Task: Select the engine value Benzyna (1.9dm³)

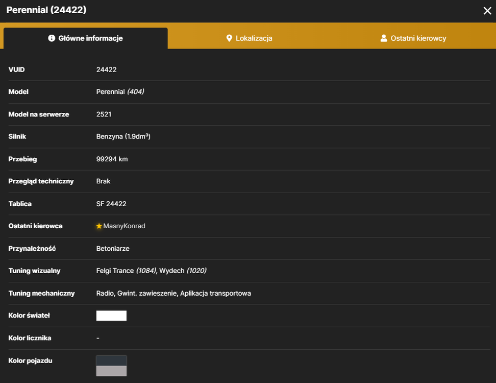Action: [x=123, y=136]
